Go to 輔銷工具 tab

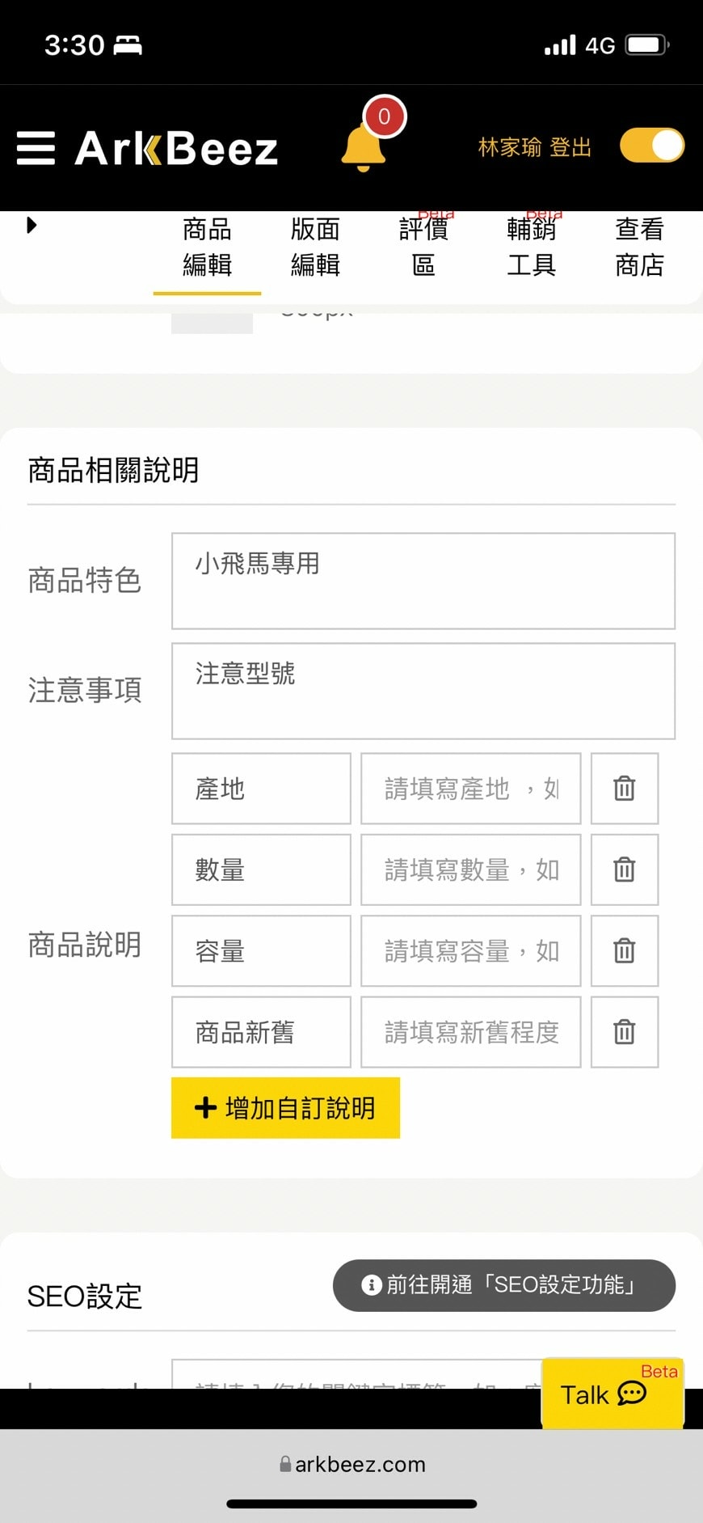pos(531,247)
